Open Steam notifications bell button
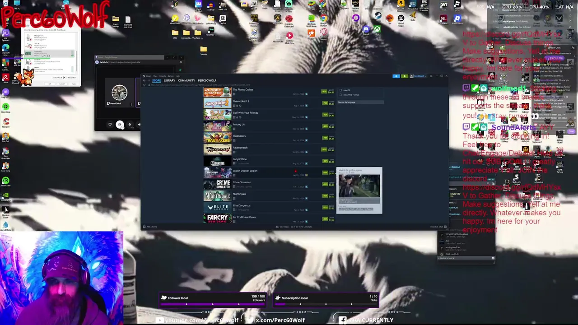This screenshot has width=578, height=325. 404,76
